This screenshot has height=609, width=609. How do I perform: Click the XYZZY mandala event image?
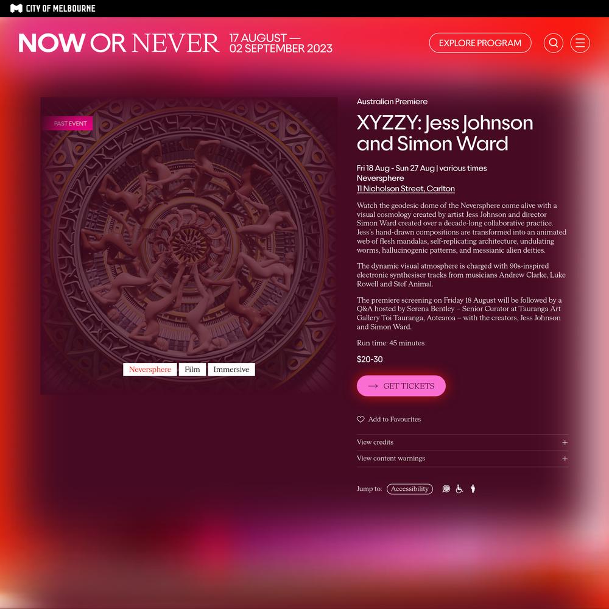pos(189,245)
